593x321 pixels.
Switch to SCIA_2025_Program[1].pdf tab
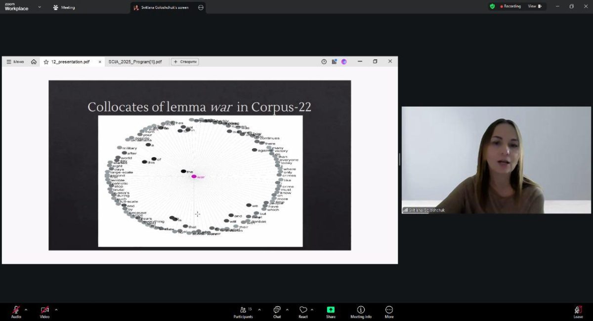[x=135, y=62]
